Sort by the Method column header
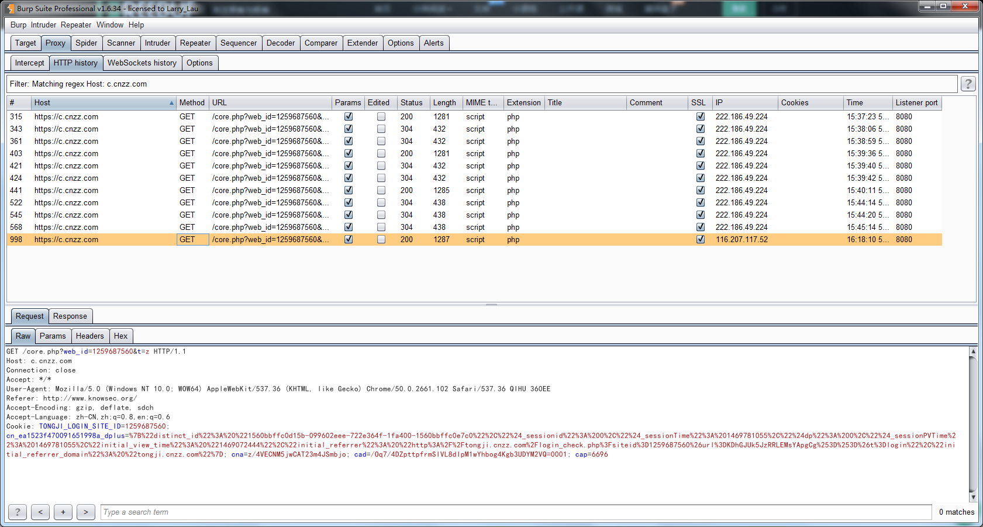 coord(192,102)
